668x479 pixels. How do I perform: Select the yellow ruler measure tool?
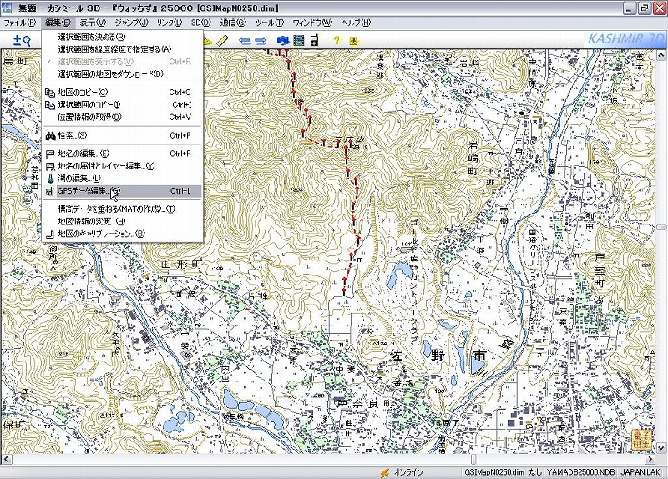[222, 40]
